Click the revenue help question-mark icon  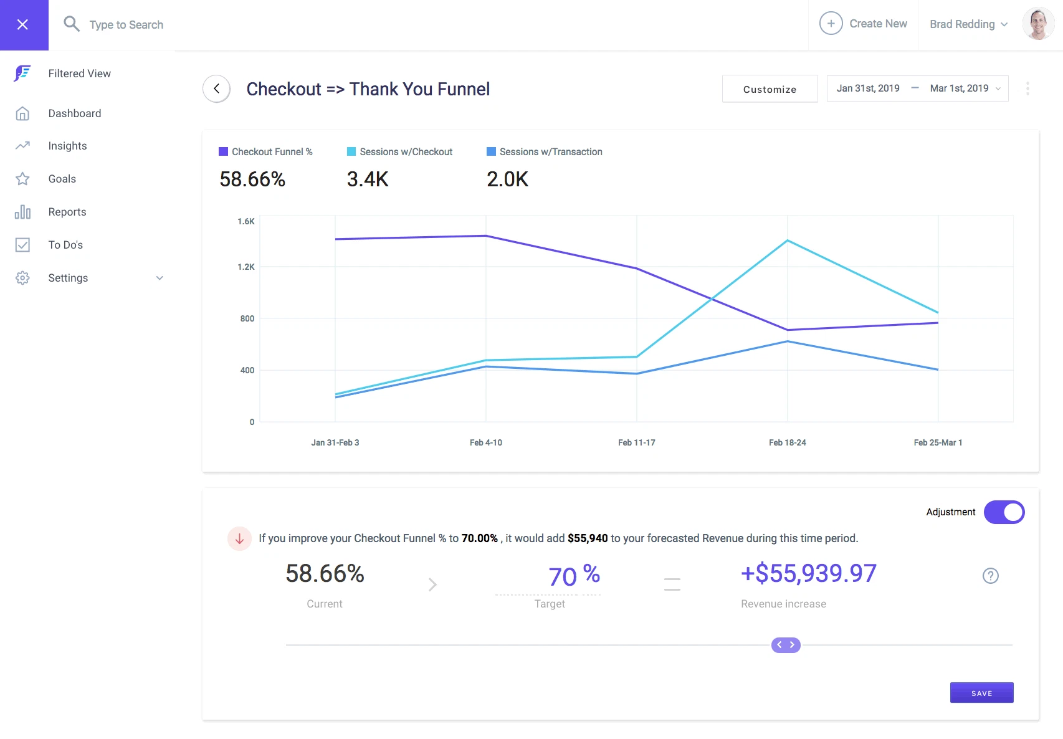point(991,576)
